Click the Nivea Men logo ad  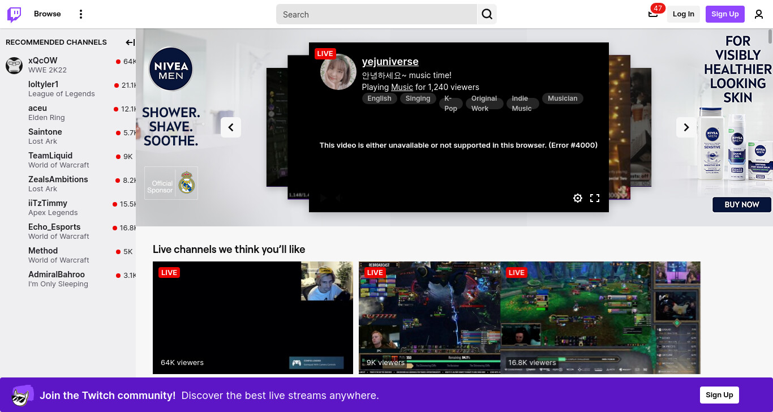171,70
